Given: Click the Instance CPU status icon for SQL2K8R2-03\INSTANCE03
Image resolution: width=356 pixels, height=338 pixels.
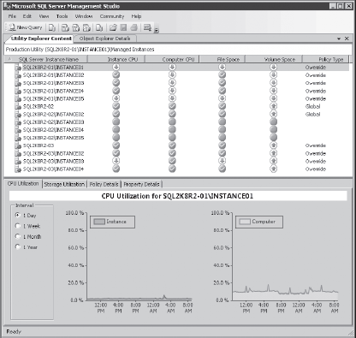Looking at the screenshot, I should 116,161.
